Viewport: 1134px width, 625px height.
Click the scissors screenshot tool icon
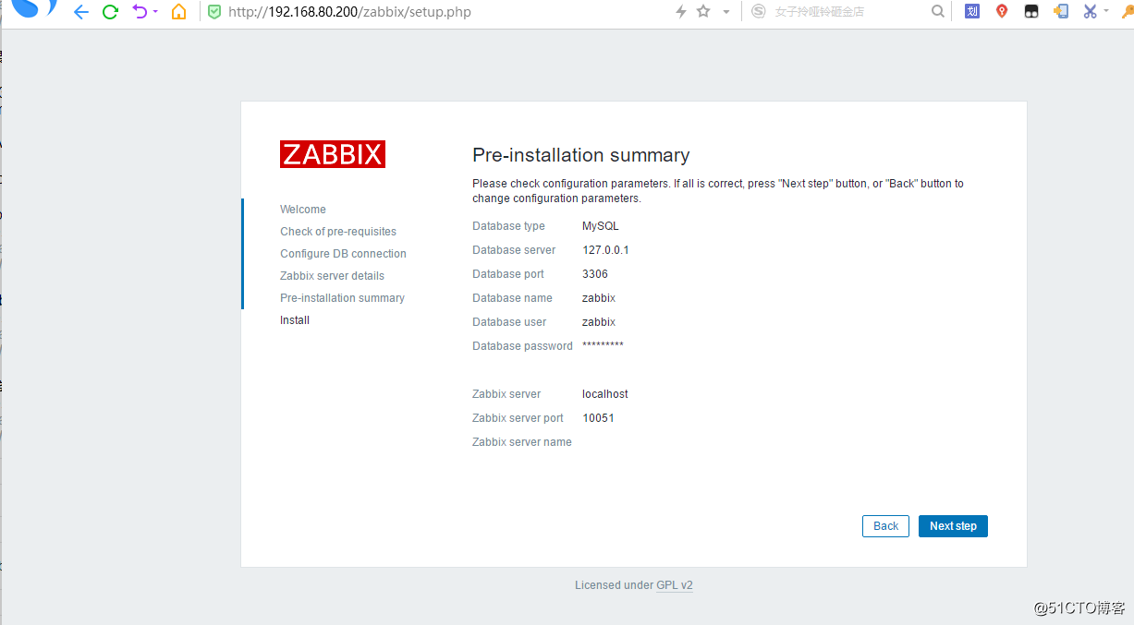point(1091,12)
